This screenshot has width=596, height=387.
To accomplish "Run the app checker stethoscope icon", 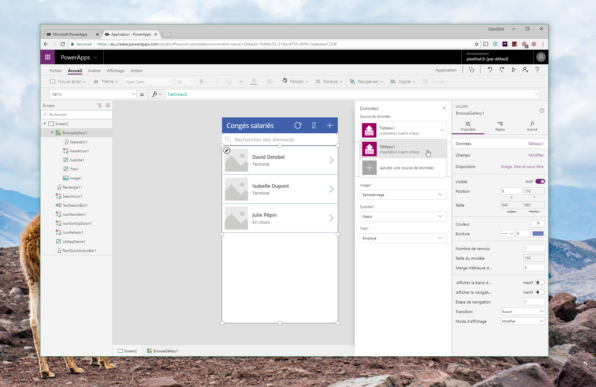I will (x=472, y=70).
